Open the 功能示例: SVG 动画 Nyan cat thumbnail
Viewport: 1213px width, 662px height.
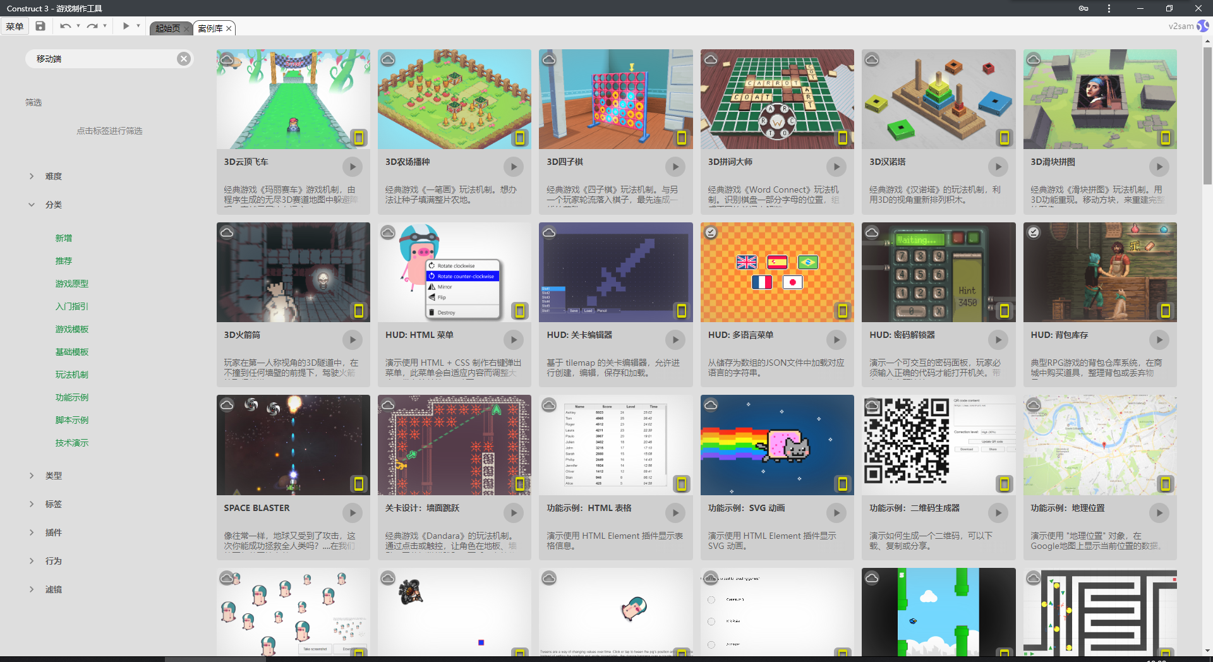pyautogui.click(x=777, y=445)
